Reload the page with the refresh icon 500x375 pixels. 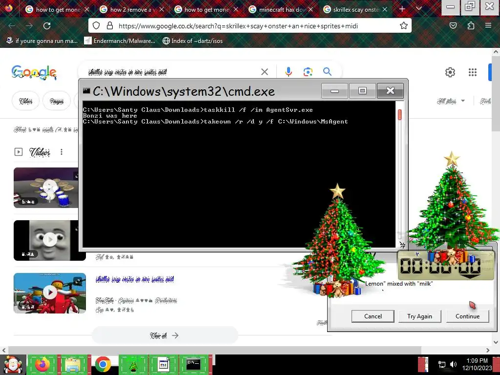click(x=47, y=26)
